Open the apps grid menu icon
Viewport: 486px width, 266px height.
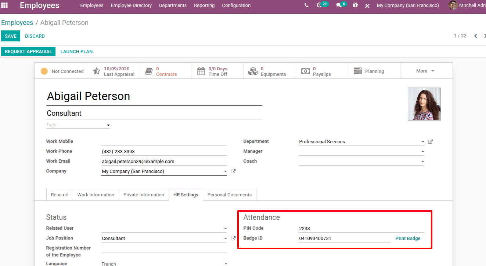[x=4, y=5]
